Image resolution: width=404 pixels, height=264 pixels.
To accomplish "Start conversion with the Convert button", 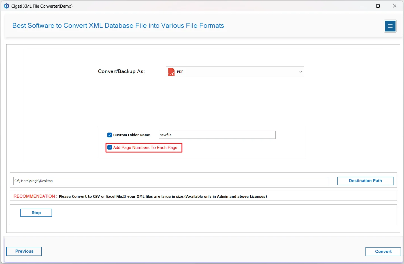I will pyautogui.click(x=383, y=252).
